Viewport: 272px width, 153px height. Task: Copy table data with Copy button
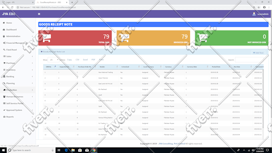coord(69,60)
